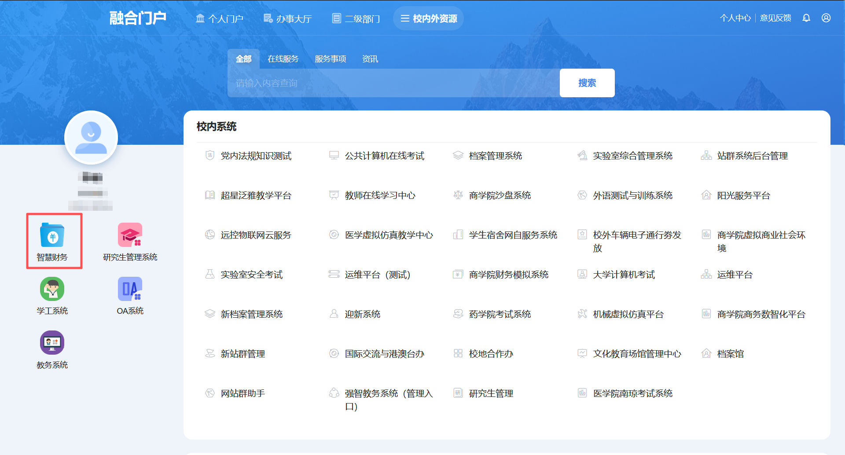This screenshot has width=845, height=455.
Task: Click the 个人中心 link
Action: [x=735, y=18]
